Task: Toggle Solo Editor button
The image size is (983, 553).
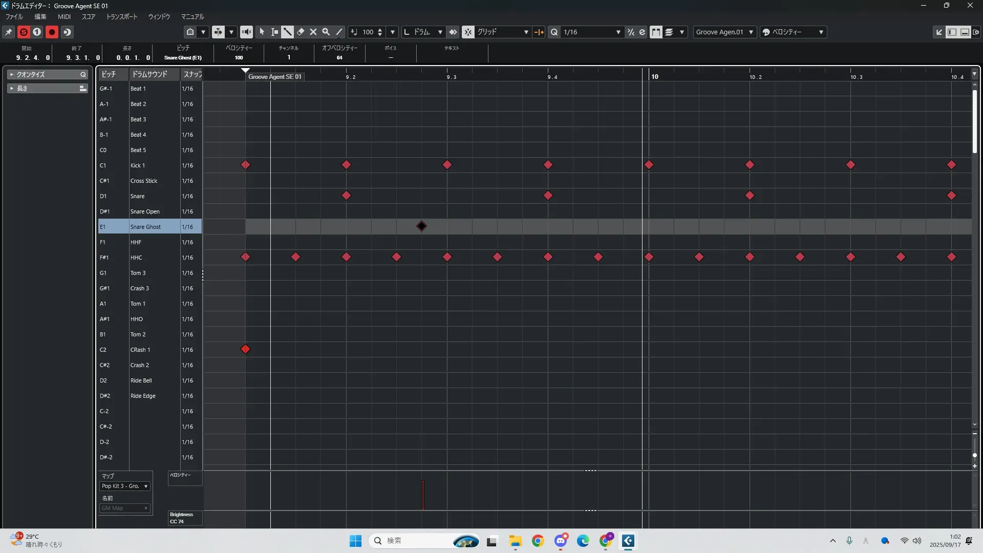Action: (24, 32)
